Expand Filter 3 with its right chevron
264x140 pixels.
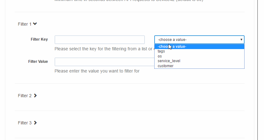click(x=35, y=123)
